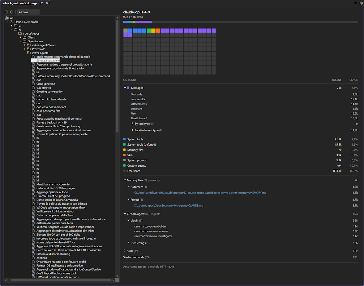Viewport: 364px width, 286px height.
Task: Select the Claude, New profile user icon
Action: (11, 22)
